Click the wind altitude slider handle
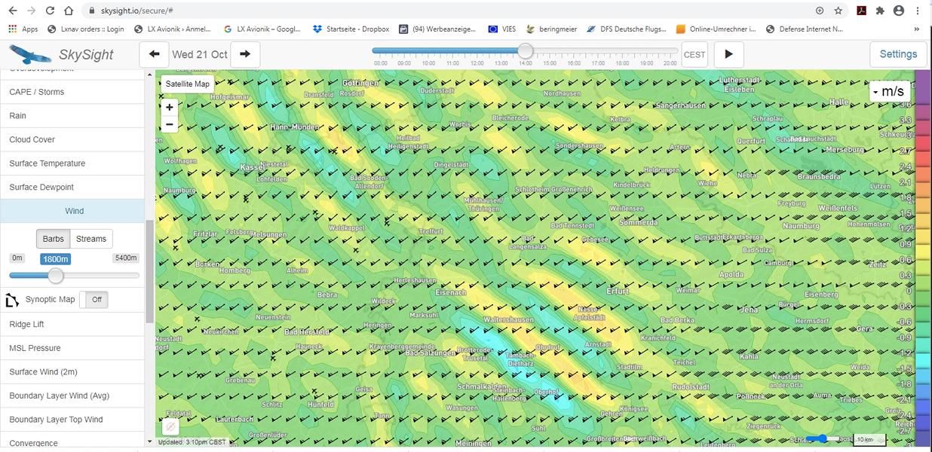 coord(56,276)
